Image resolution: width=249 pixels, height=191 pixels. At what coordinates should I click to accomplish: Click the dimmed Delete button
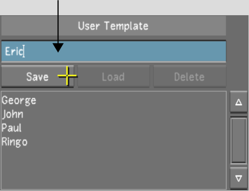(190, 77)
